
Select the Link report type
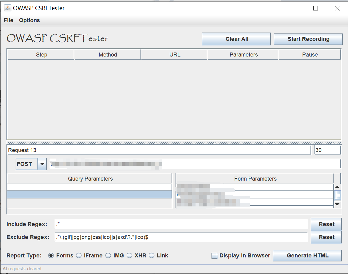[x=152, y=256]
